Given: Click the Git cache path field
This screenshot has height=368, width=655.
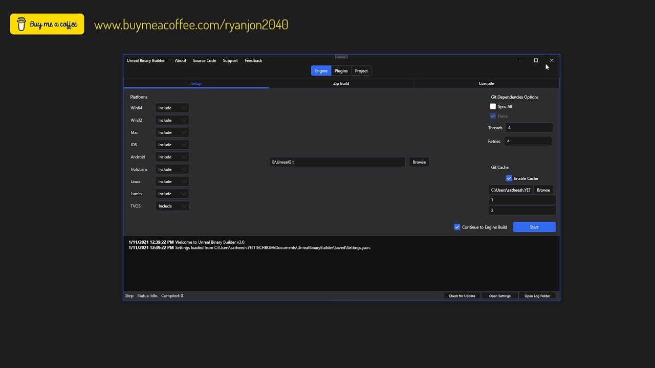Looking at the screenshot, I should pos(511,190).
